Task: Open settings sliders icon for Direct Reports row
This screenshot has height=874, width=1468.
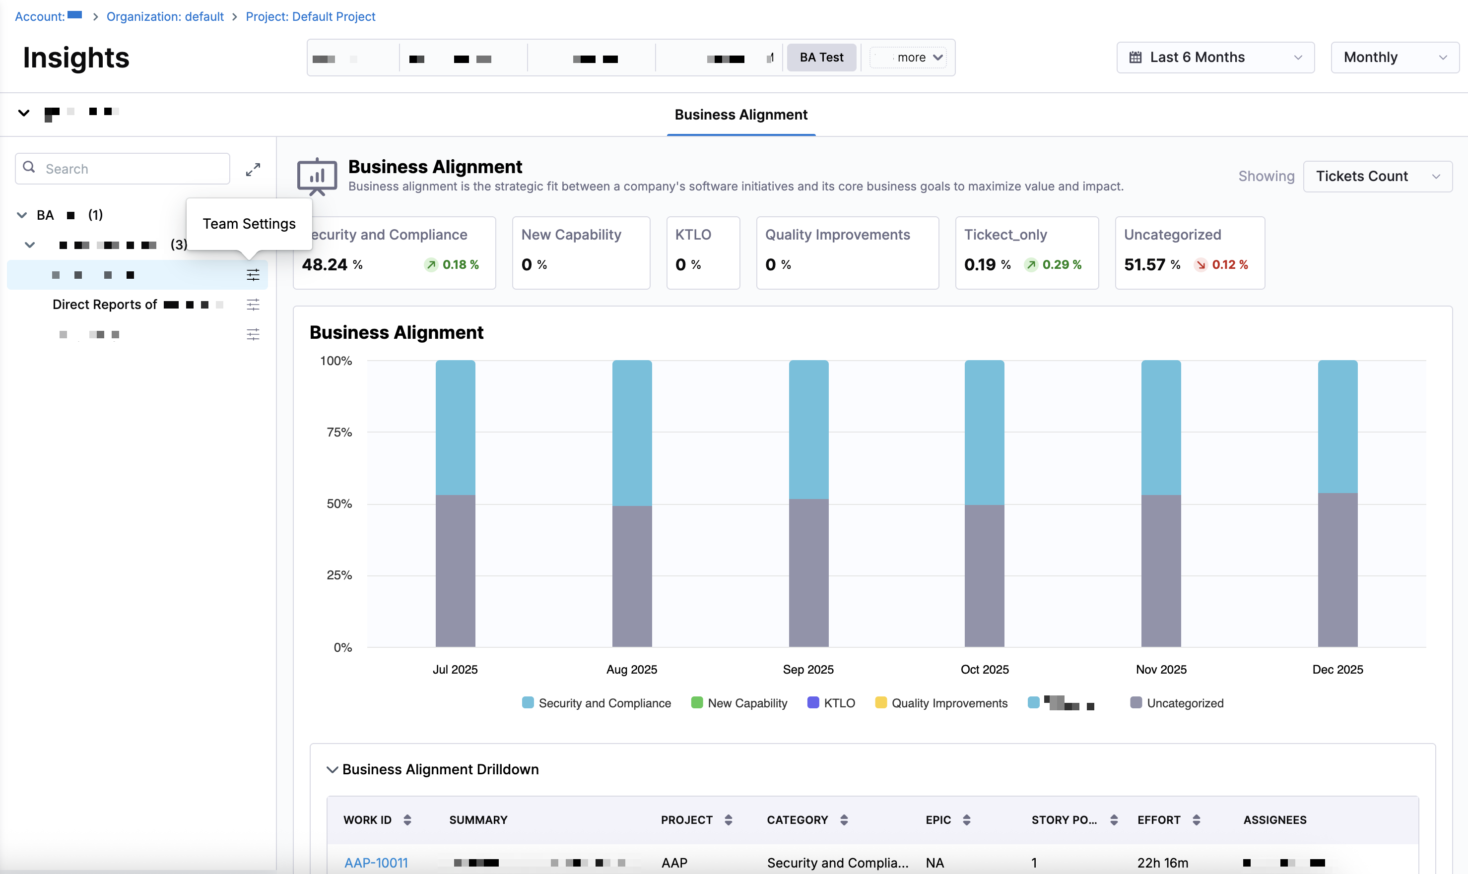Action: [253, 305]
